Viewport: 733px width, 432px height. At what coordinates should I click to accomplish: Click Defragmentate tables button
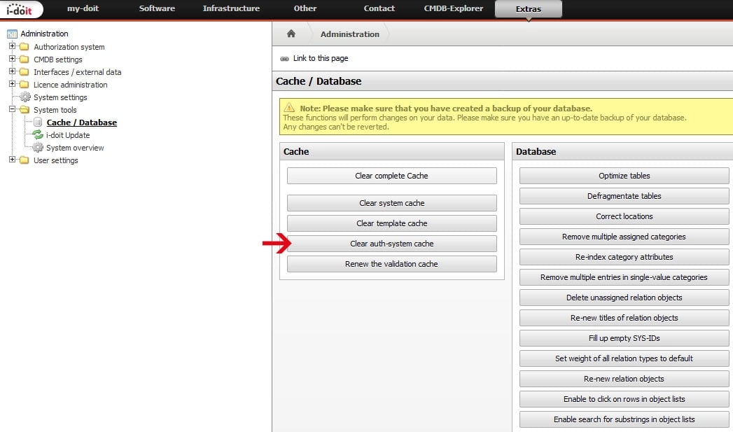[x=624, y=196]
